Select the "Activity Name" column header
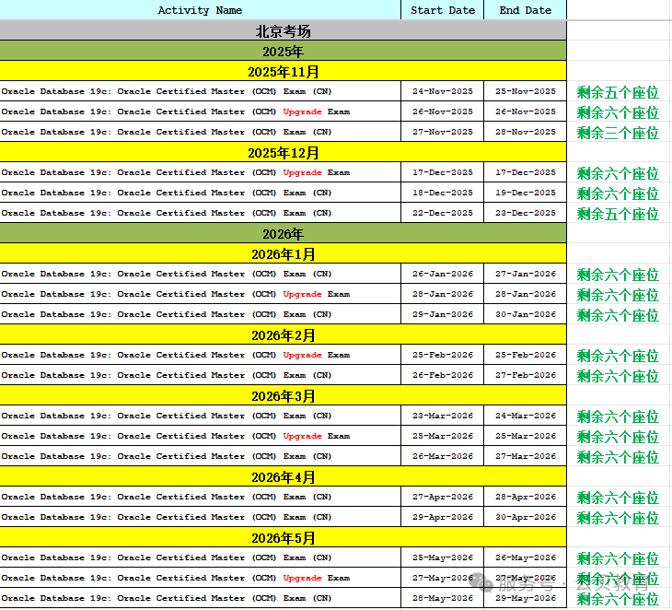Viewport: 672px width, 610px height. (200, 10)
